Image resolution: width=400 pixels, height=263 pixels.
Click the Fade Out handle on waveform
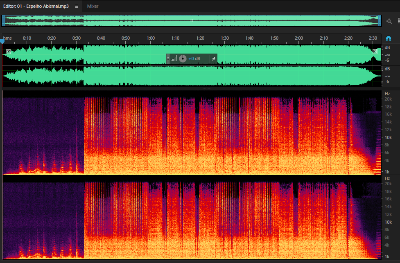coord(375,51)
